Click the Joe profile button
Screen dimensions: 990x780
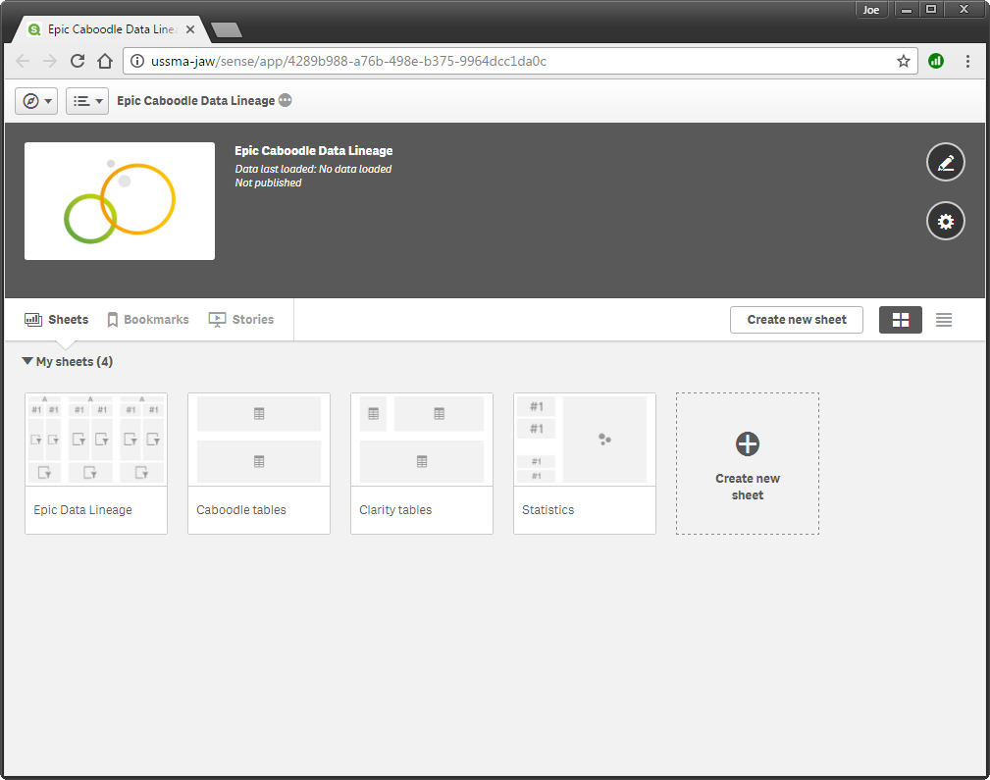point(871,10)
